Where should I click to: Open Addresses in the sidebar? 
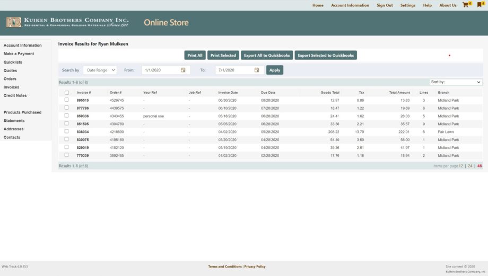coord(13,129)
